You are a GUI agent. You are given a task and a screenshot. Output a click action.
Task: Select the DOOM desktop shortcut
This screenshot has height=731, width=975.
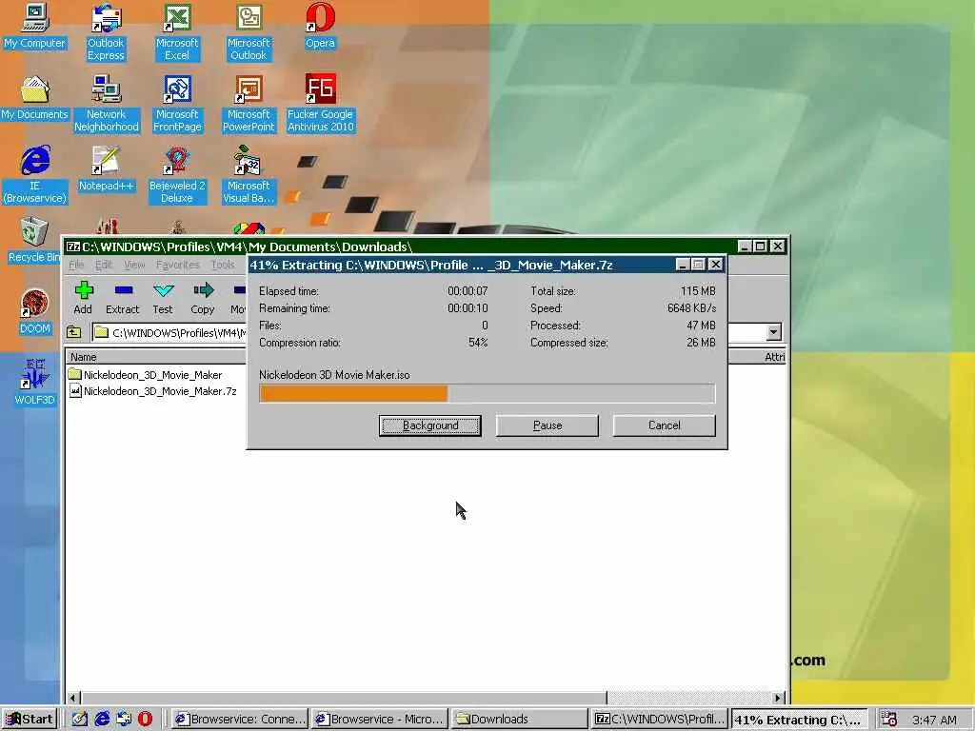click(35, 311)
